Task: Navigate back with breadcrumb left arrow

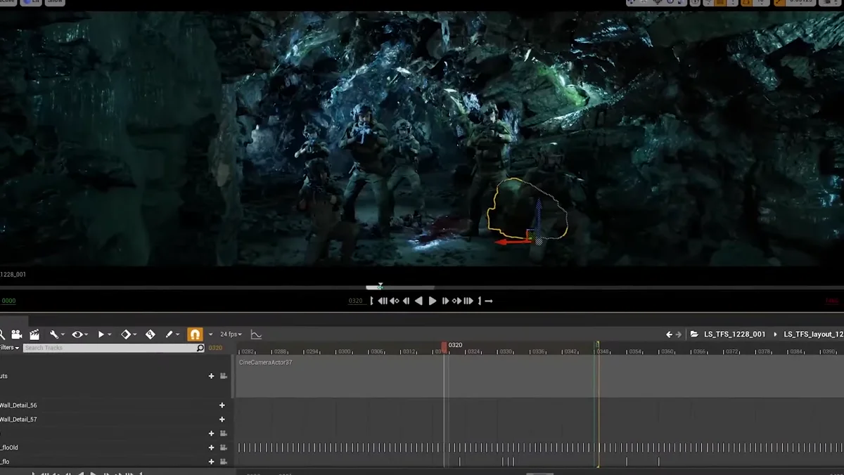Action: (x=669, y=334)
